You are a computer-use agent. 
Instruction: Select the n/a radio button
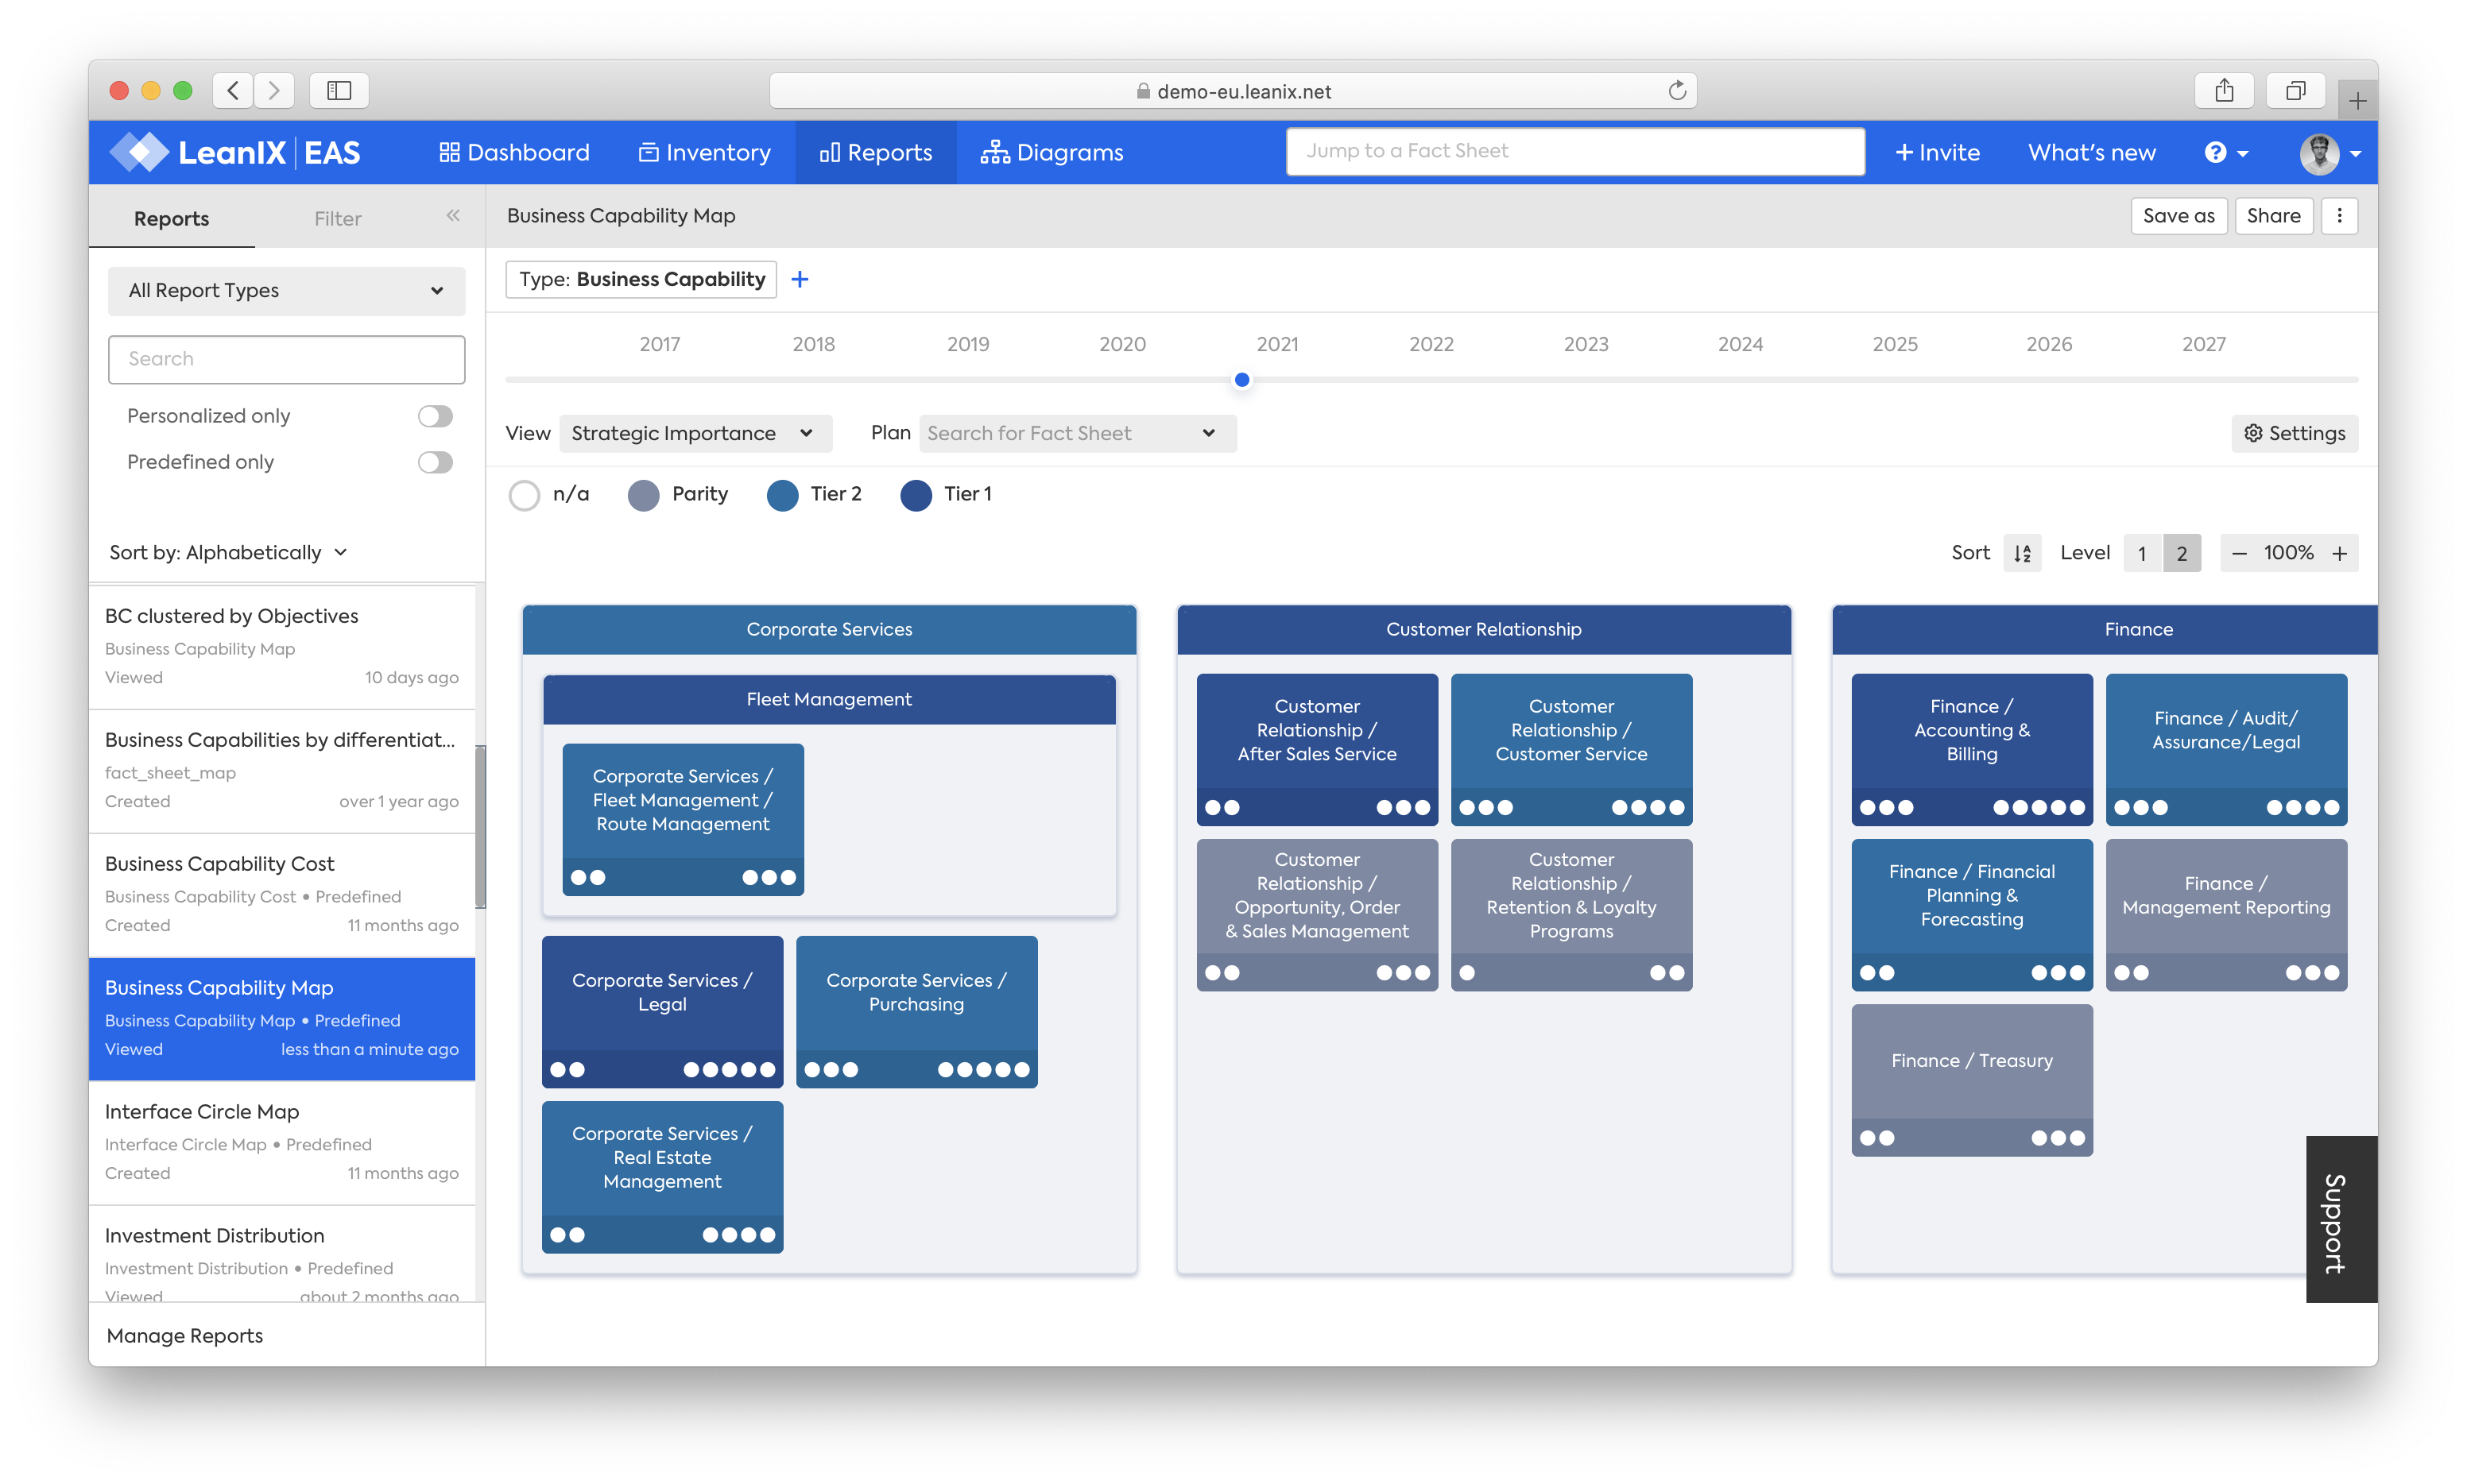click(527, 495)
